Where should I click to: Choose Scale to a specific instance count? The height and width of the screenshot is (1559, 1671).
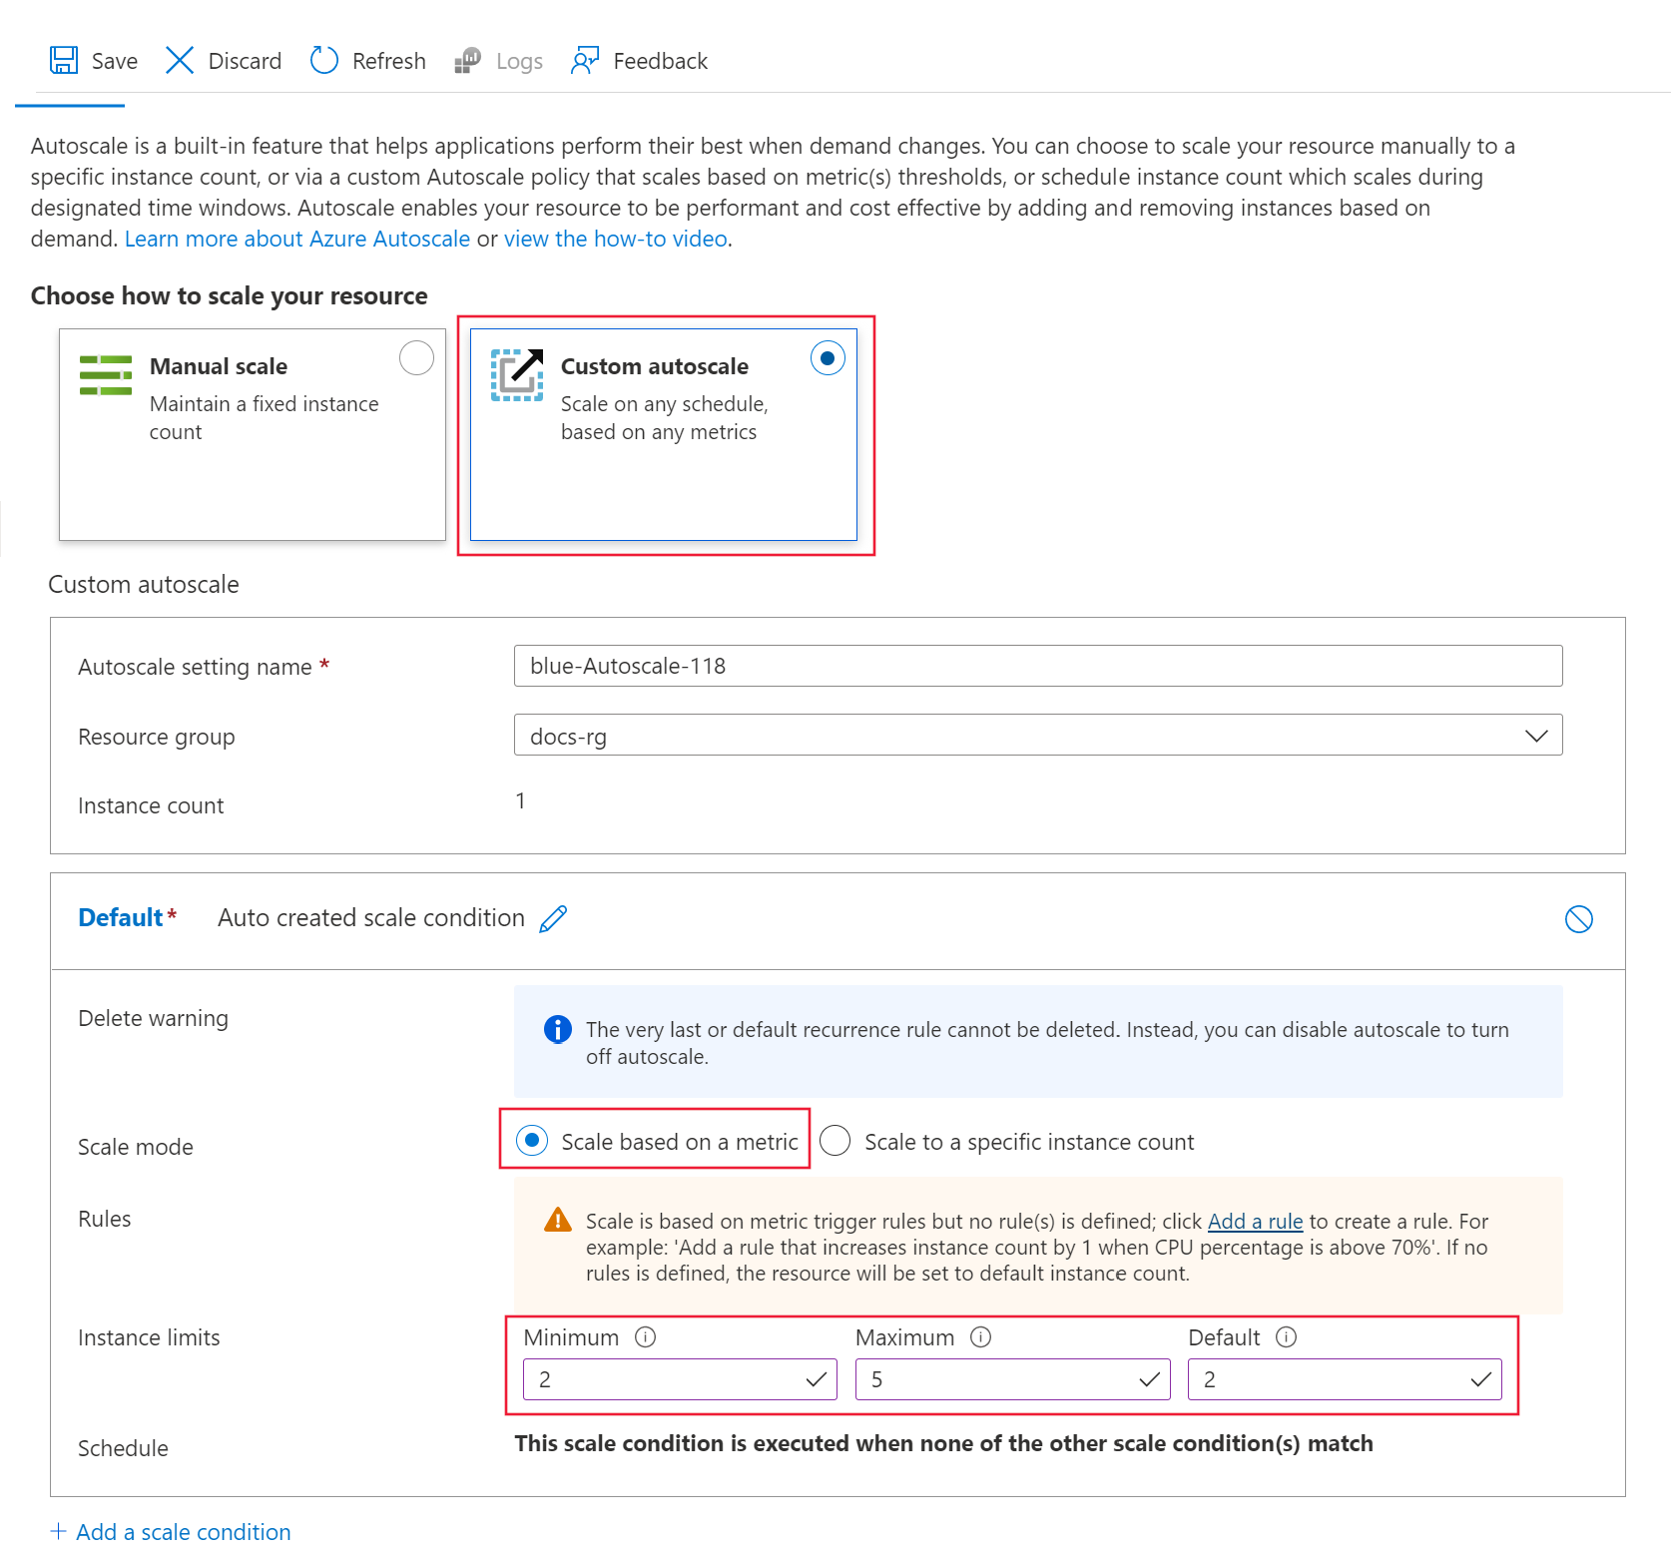(835, 1140)
